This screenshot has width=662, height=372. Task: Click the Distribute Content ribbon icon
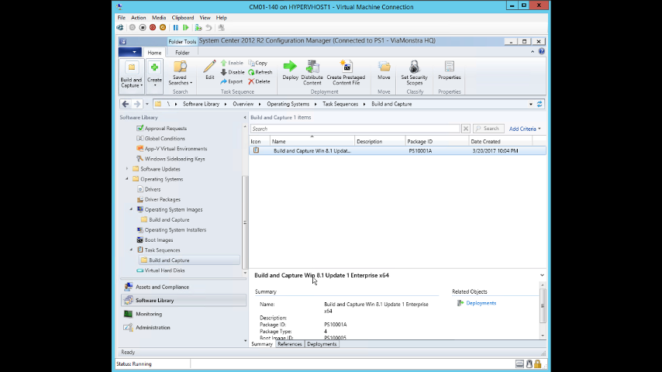click(312, 68)
